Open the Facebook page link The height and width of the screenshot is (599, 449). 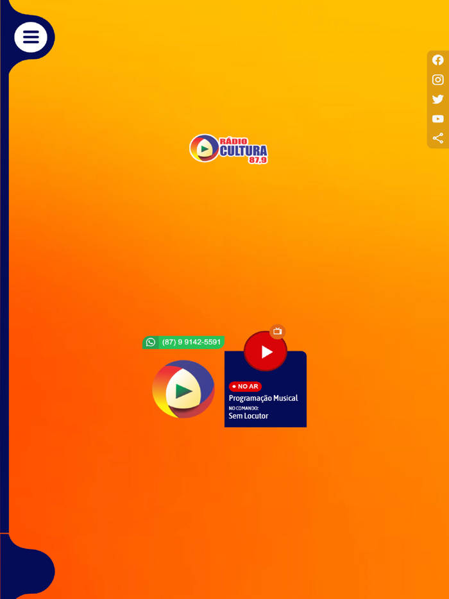(437, 60)
